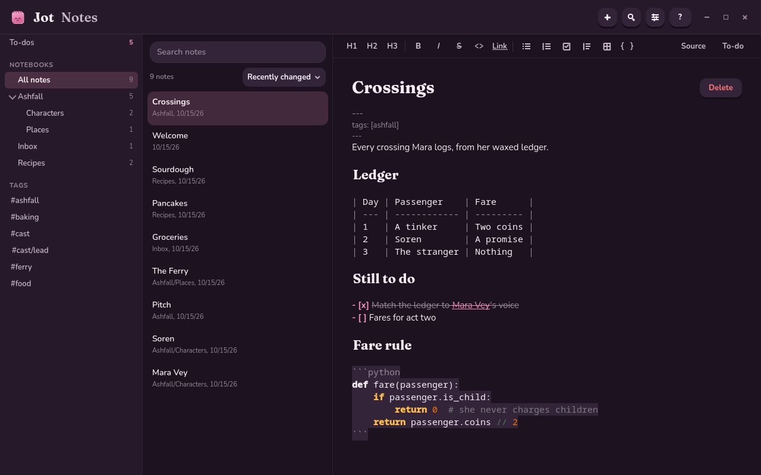Show To-dos in the sidebar
Viewport: 761px width, 475px height.
point(71,43)
